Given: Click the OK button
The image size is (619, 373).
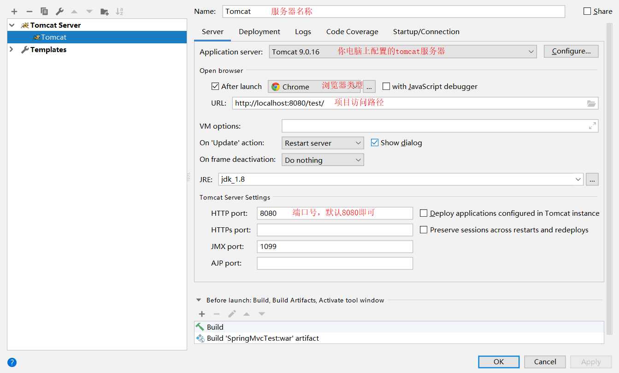Looking at the screenshot, I should pos(499,362).
